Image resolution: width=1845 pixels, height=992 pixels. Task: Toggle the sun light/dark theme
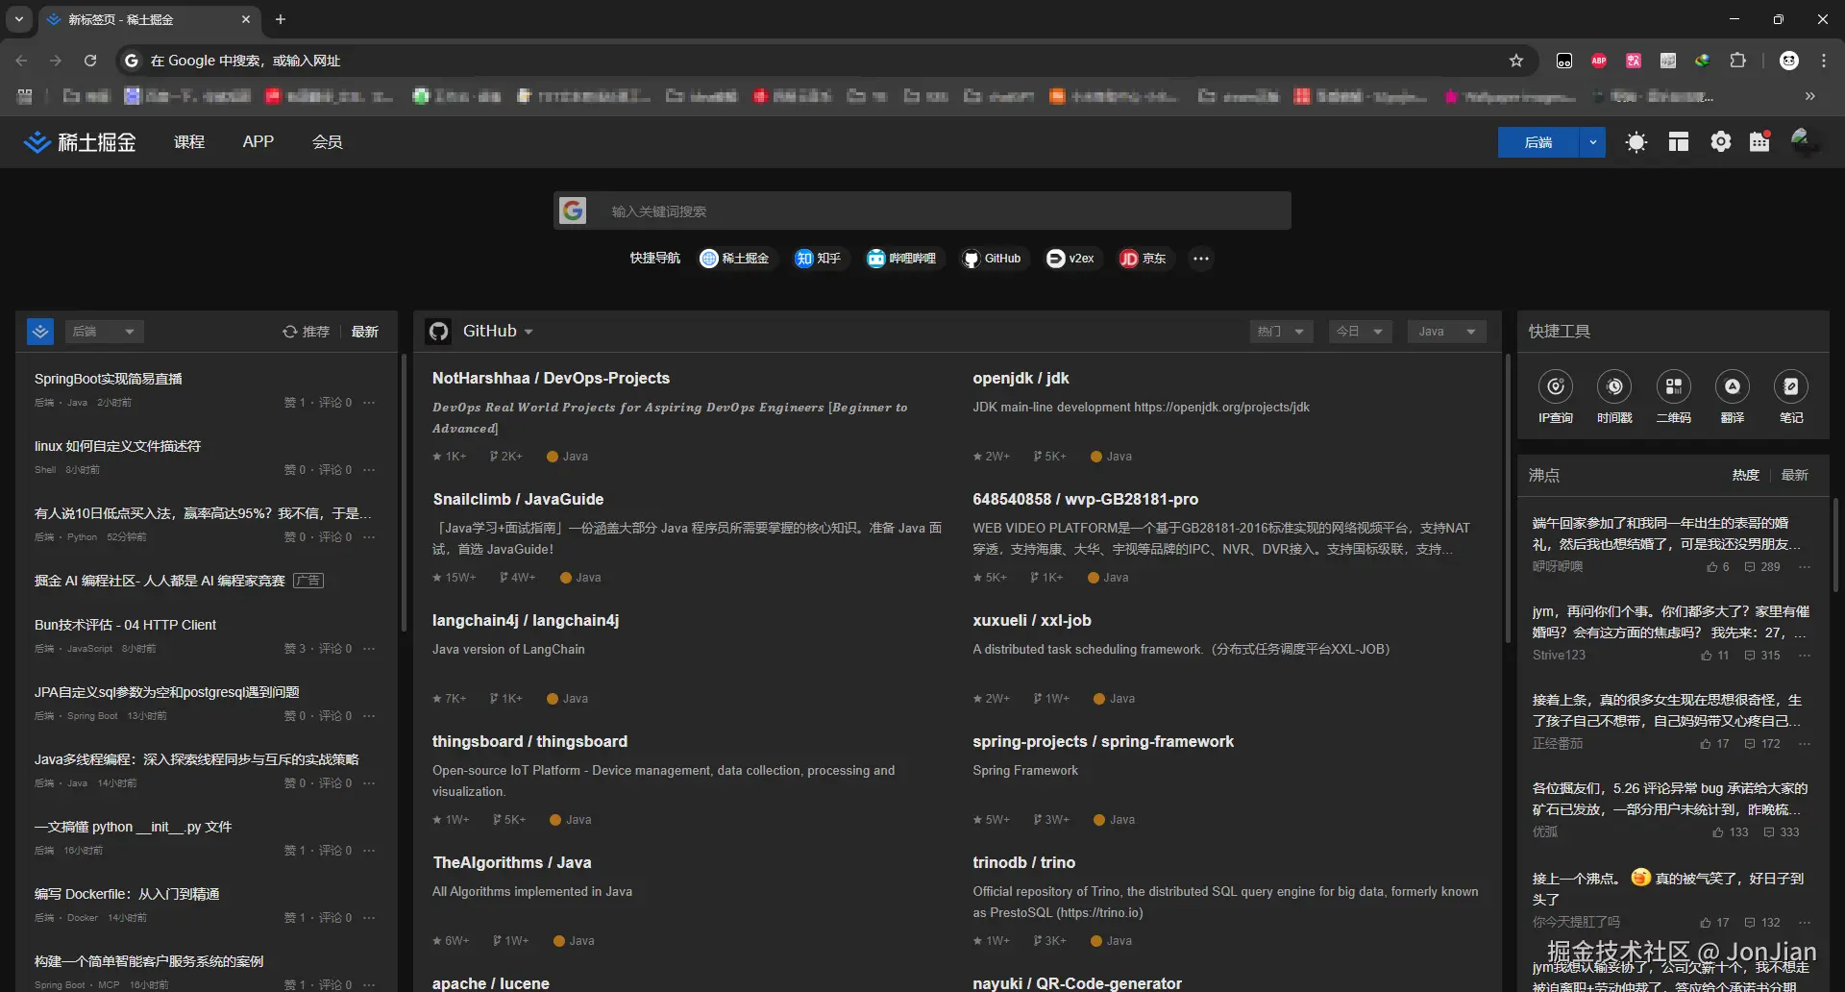(1636, 142)
